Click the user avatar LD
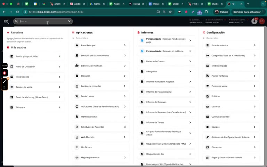This screenshot has width=267, height=167. (261, 21)
